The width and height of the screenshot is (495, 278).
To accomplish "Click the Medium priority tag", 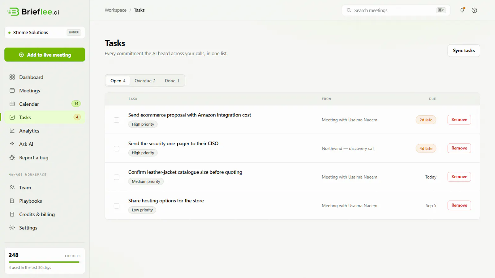I will (146, 181).
